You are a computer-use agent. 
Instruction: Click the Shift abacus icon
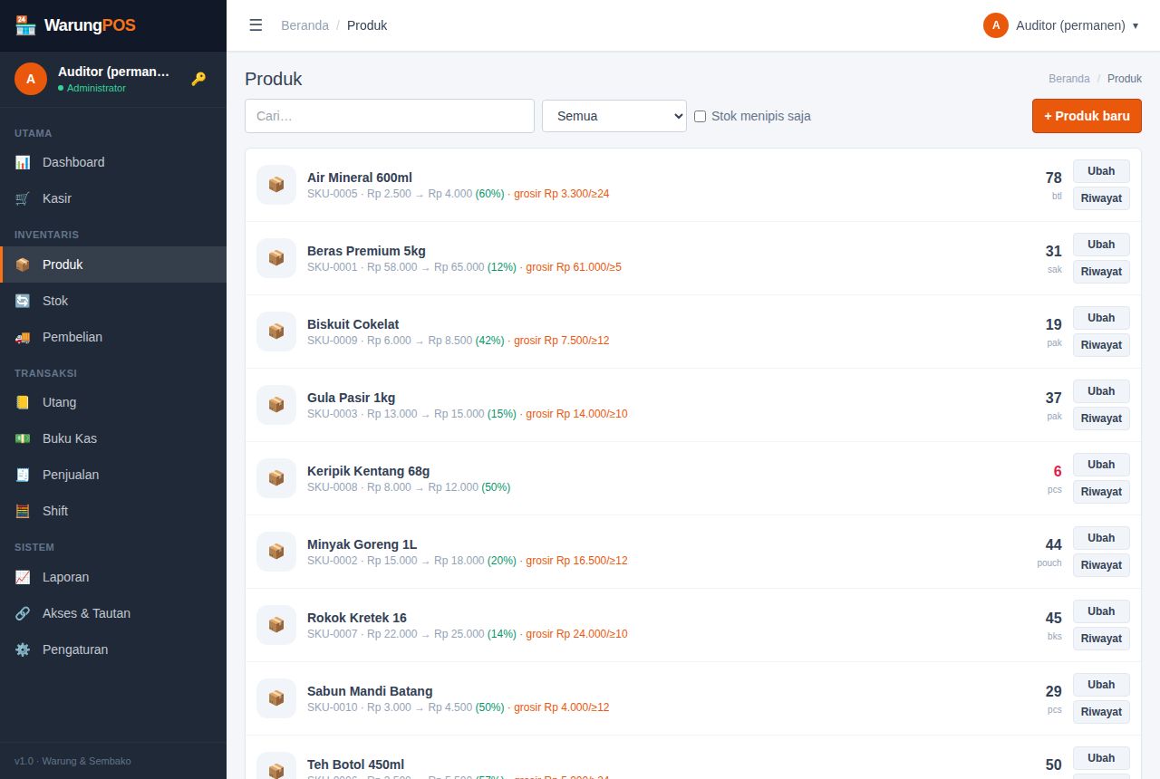(x=23, y=511)
